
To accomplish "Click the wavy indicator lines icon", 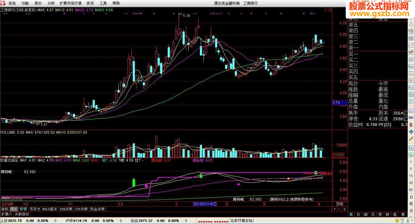I will click(411, 111).
